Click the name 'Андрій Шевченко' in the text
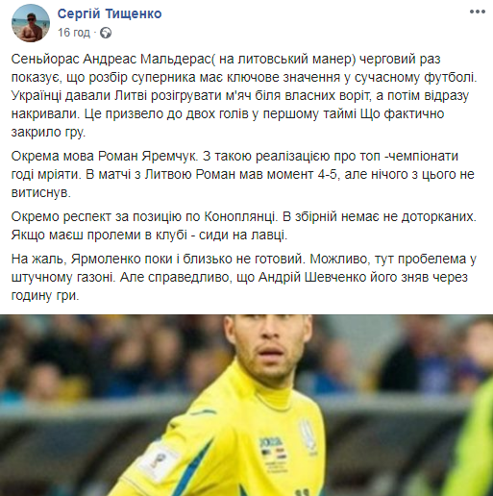 tap(312, 278)
